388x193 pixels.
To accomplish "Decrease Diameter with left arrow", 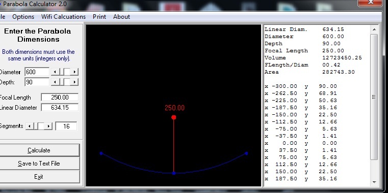I will click(55, 72).
